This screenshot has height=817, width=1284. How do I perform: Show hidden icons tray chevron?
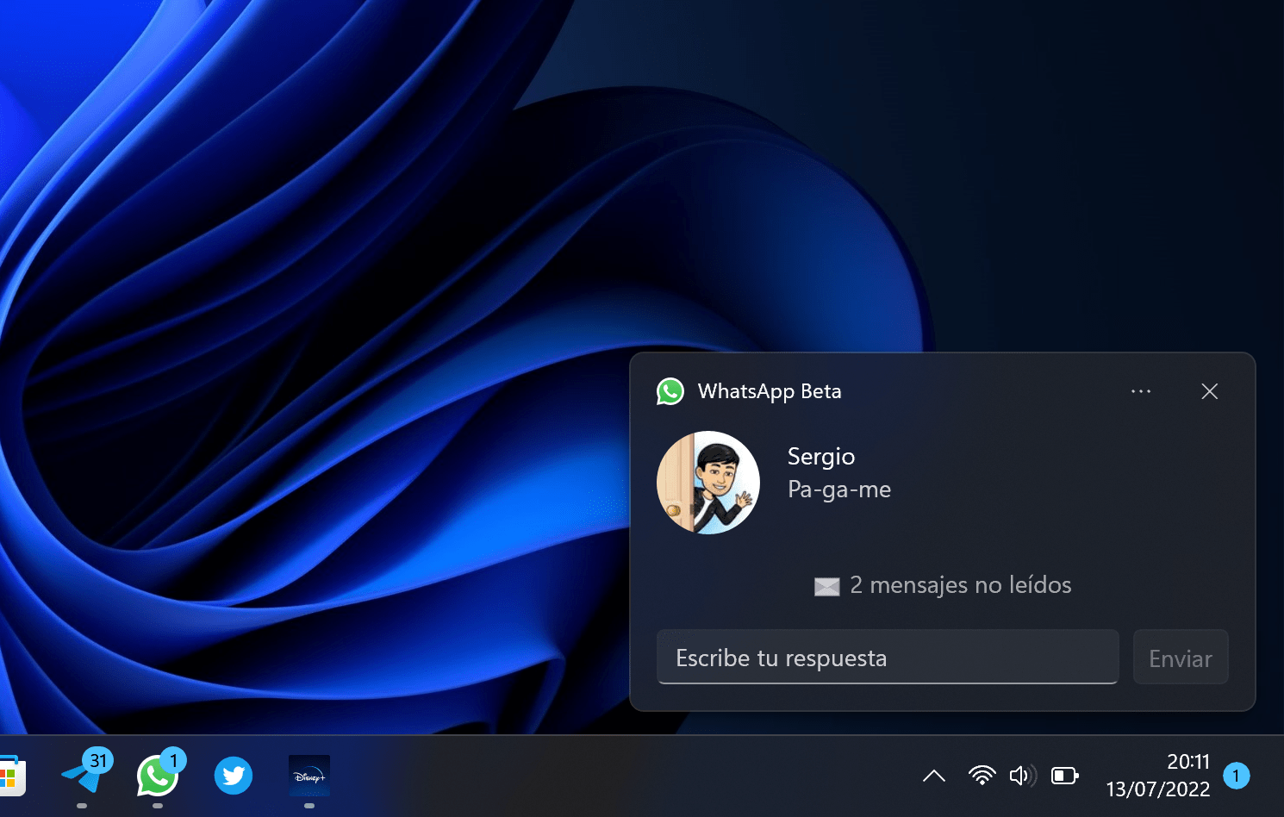click(x=934, y=776)
